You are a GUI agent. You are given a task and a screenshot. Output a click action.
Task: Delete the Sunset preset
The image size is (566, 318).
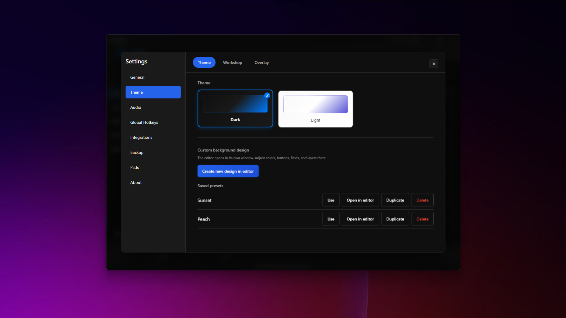click(x=422, y=200)
